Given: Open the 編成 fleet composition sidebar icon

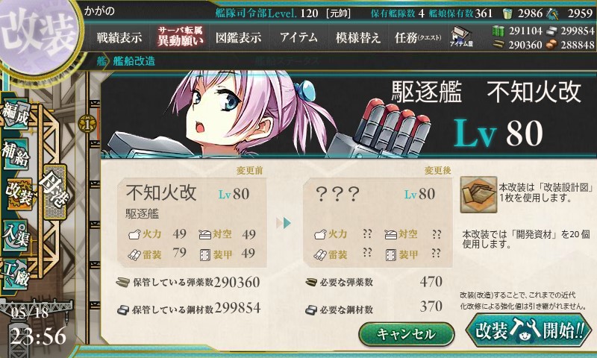Looking at the screenshot, I should (16, 113).
